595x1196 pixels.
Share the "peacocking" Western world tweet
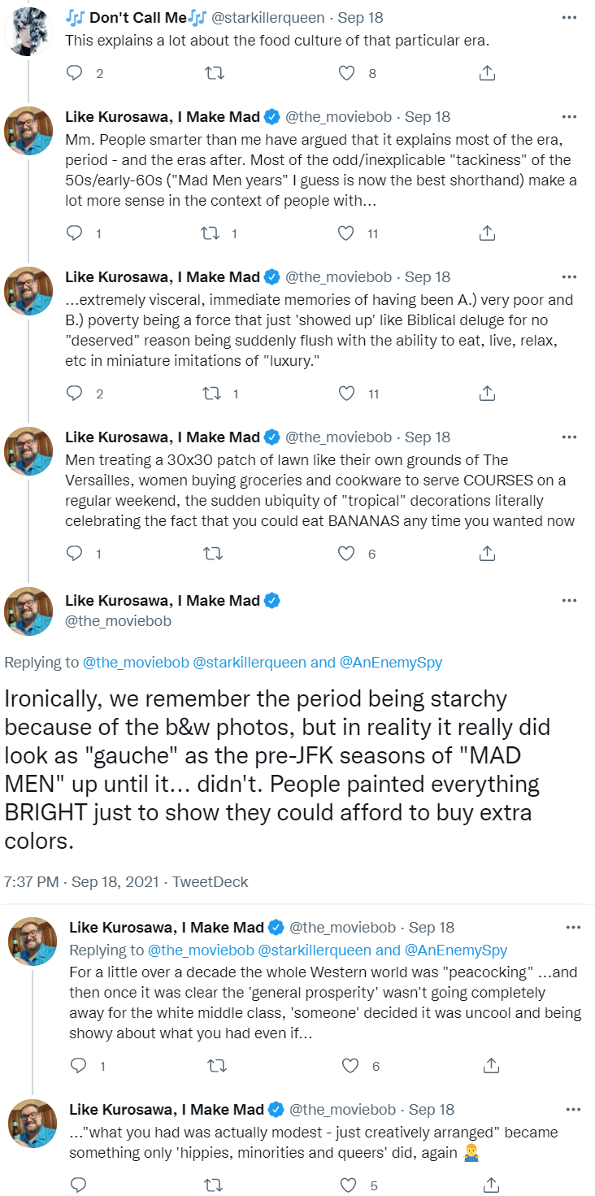click(491, 1064)
